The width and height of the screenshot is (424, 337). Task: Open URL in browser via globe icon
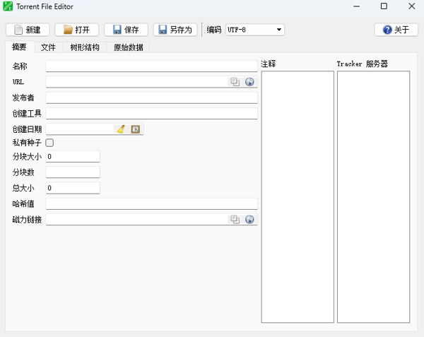pos(249,82)
